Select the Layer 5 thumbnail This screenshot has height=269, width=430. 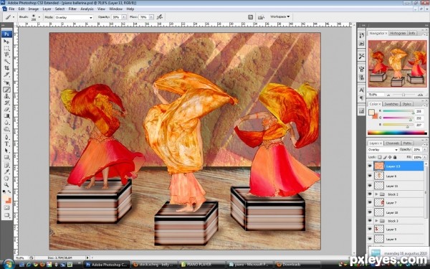tap(379, 229)
